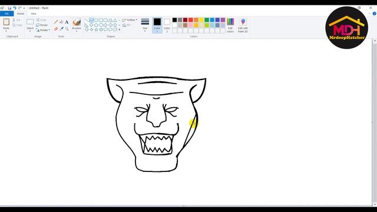
Task: Select the Fill with color bucket tool
Action: [x=61, y=22]
